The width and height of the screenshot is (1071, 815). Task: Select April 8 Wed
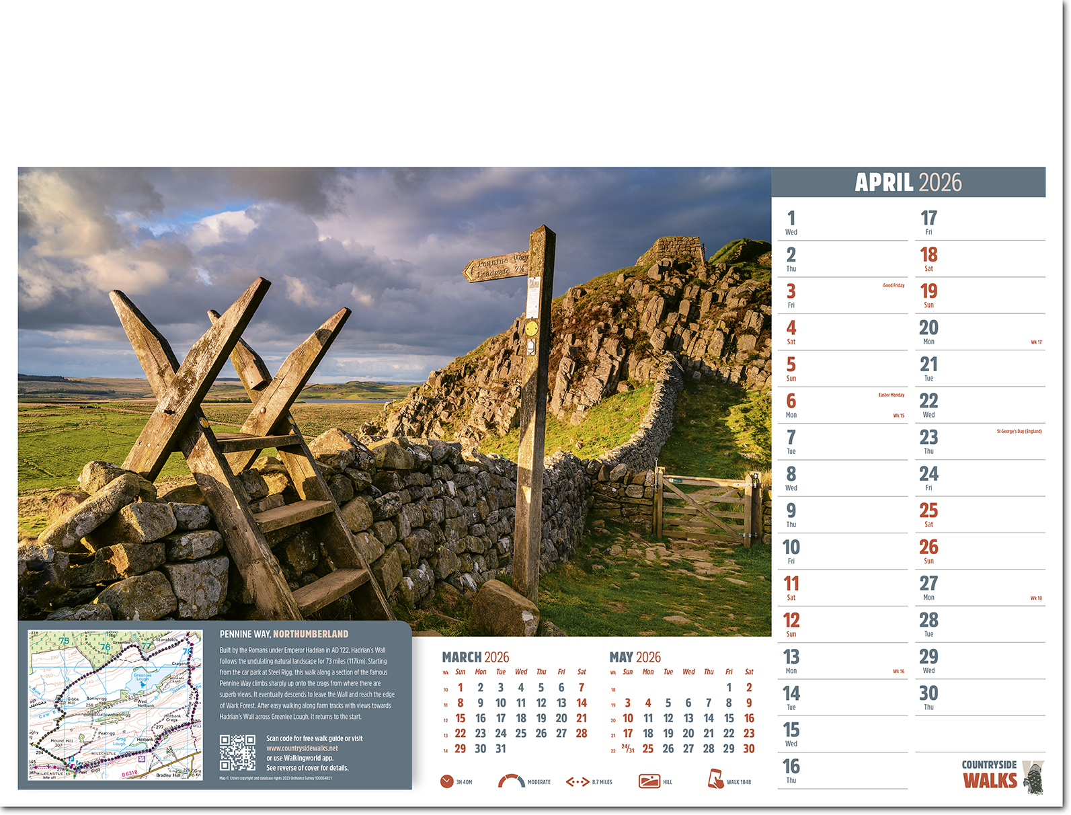[791, 478]
